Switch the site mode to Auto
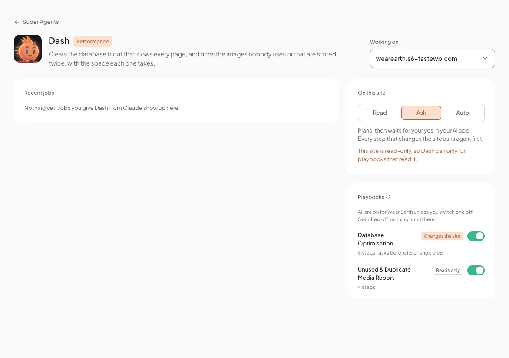 462,113
